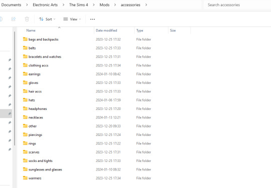Click the Delete trash icon
The height and width of the screenshot is (188, 271).
tap(27, 19)
